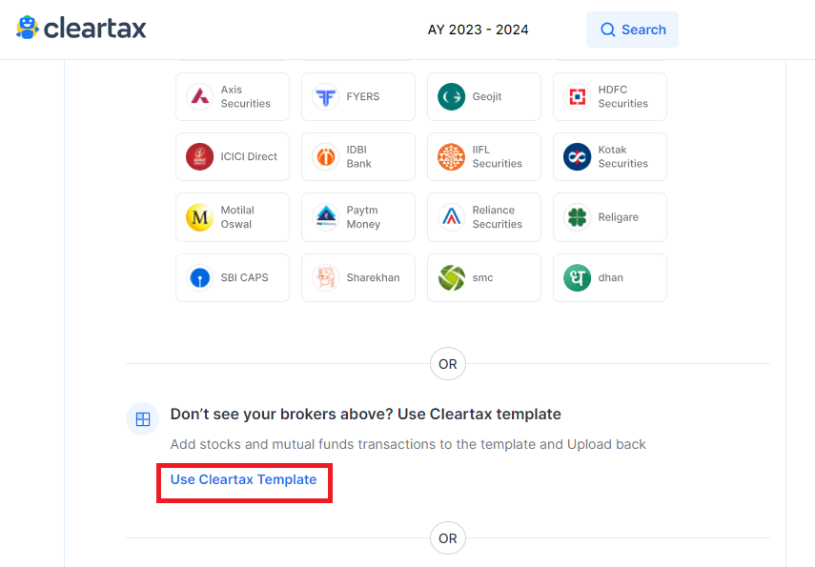Click the template grid icon

pyautogui.click(x=142, y=419)
